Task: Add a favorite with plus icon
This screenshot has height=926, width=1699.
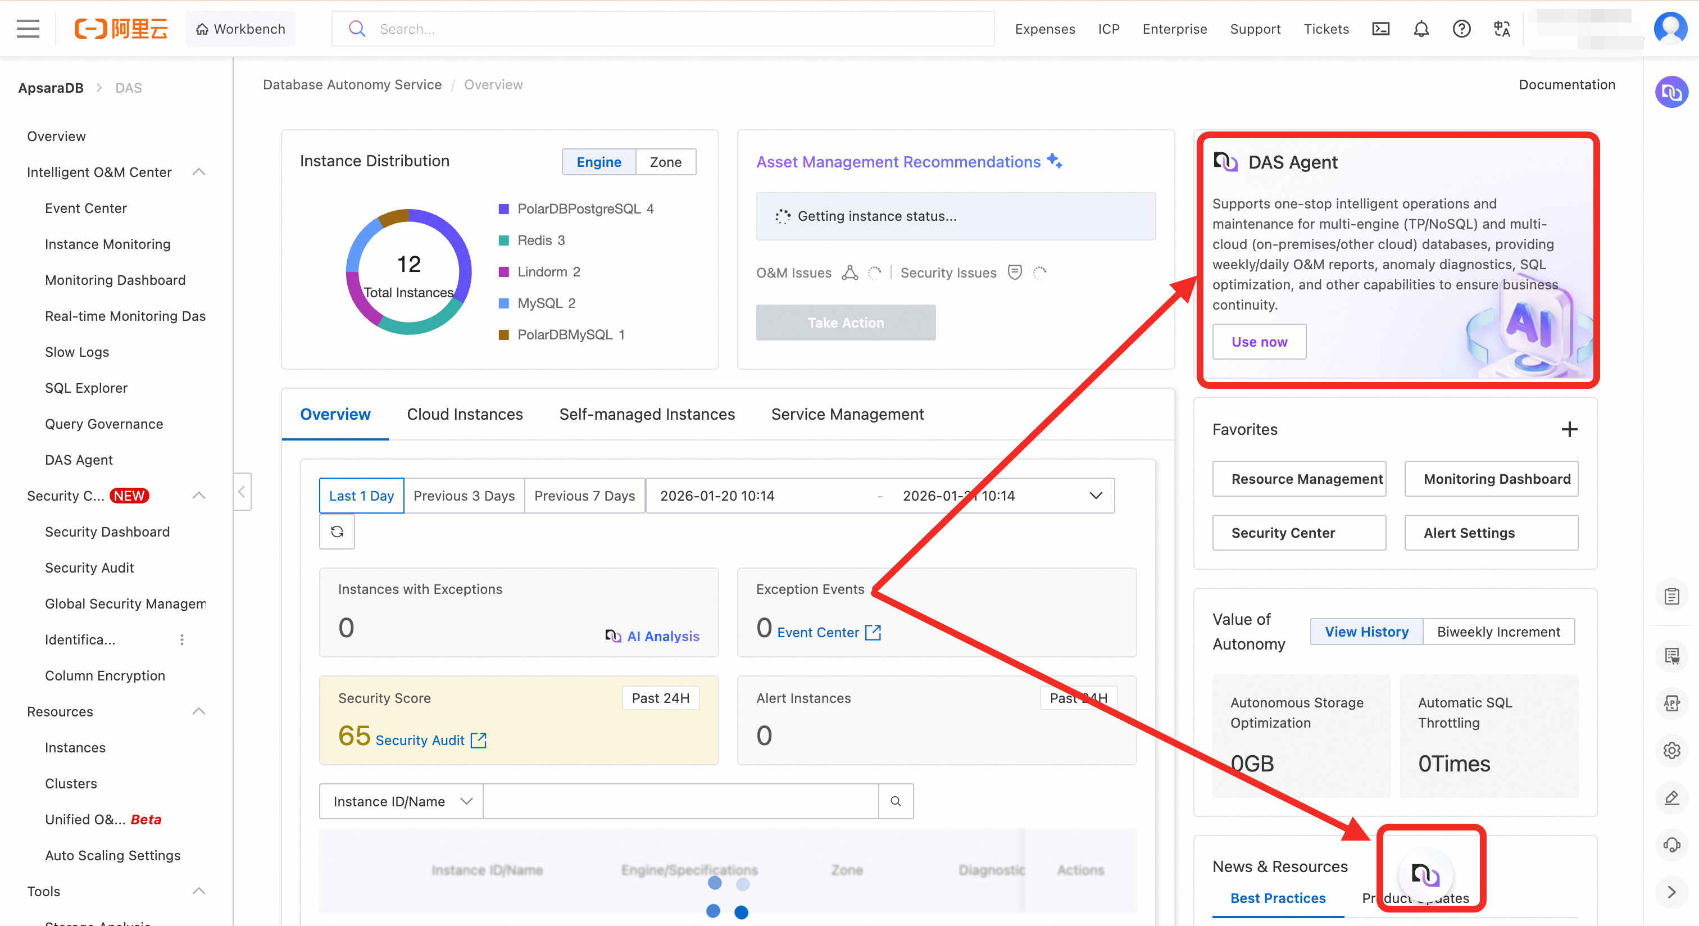Action: click(1569, 429)
